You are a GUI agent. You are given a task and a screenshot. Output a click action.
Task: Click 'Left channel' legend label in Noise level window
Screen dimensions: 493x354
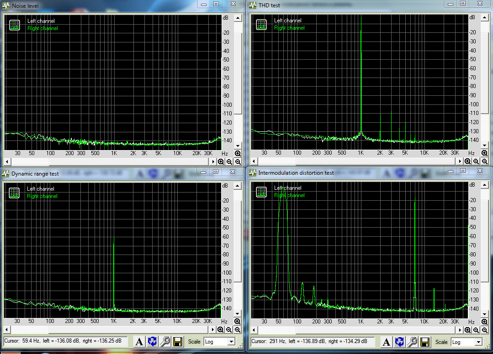tap(41, 21)
